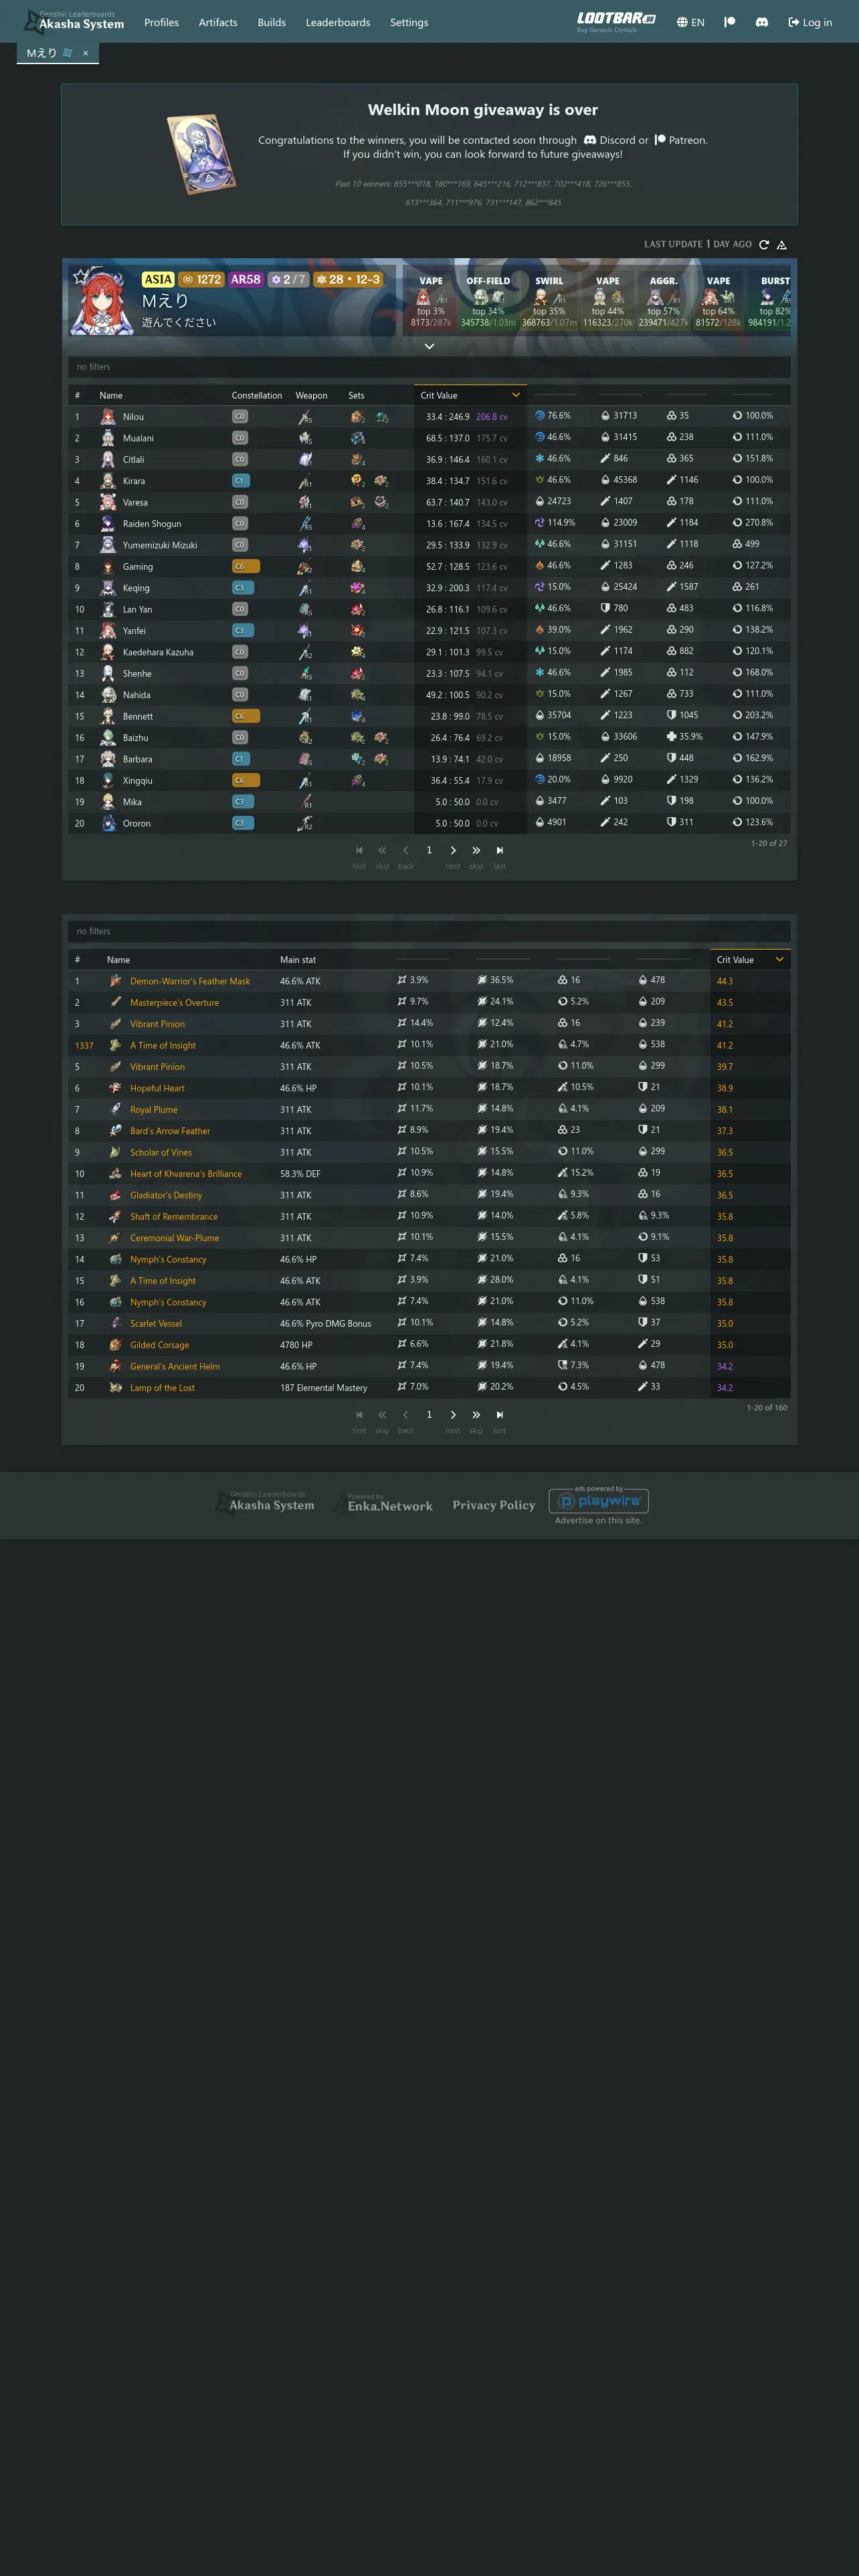
Task: Open the Mualani build row
Action: tap(429, 438)
